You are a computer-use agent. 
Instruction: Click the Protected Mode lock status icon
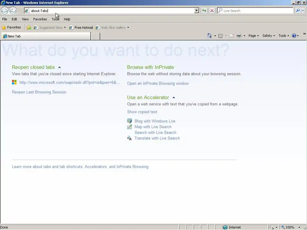(x=272, y=227)
